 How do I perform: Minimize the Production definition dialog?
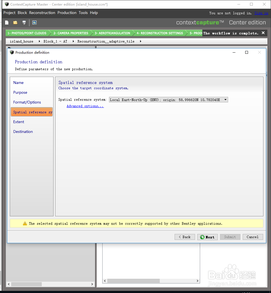[234, 52]
